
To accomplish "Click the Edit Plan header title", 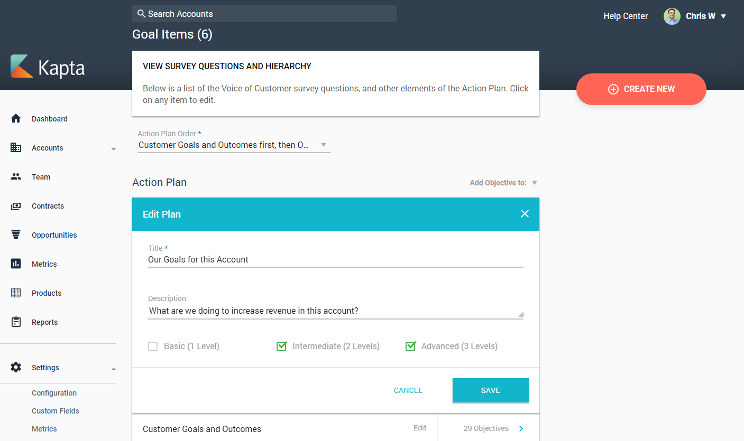I will [162, 214].
